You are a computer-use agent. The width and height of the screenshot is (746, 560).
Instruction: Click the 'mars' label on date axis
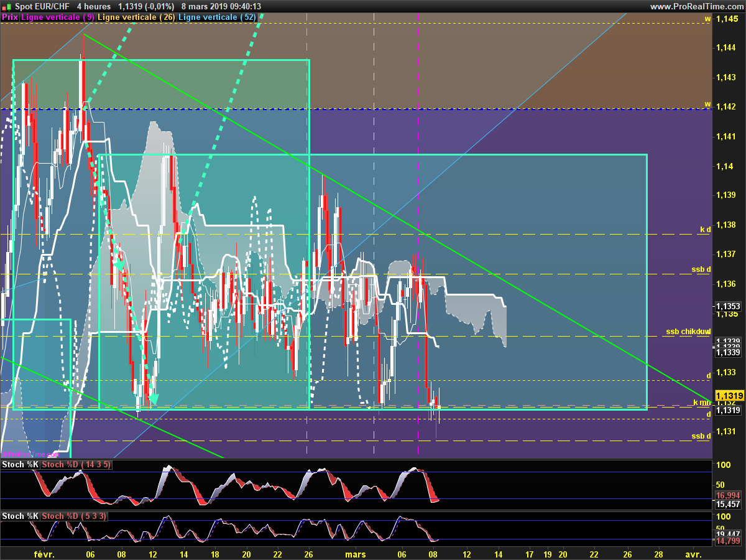pyautogui.click(x=355, y=554)
